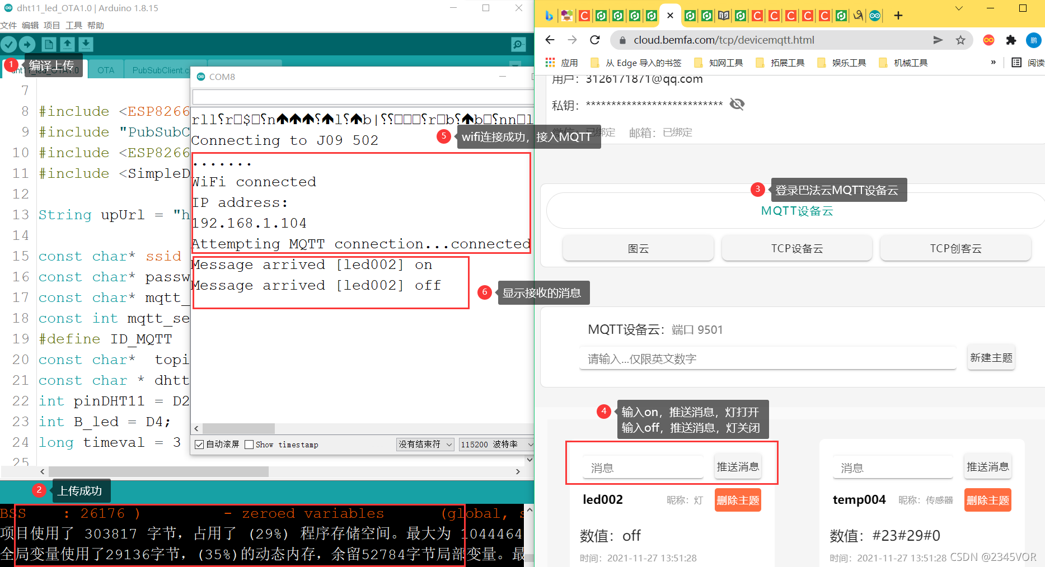The height and width of the screenshot is (567, 1045).
Task: Open 从 Edge 导入的书签 bookmark folder
Action: pyautogui.click(x=636, y=63)
